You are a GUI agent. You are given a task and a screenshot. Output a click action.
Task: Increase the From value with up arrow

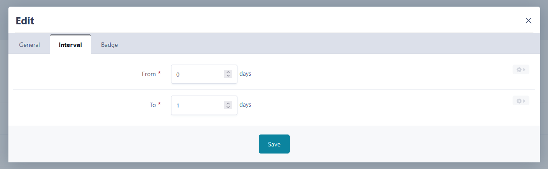(228, 72)
